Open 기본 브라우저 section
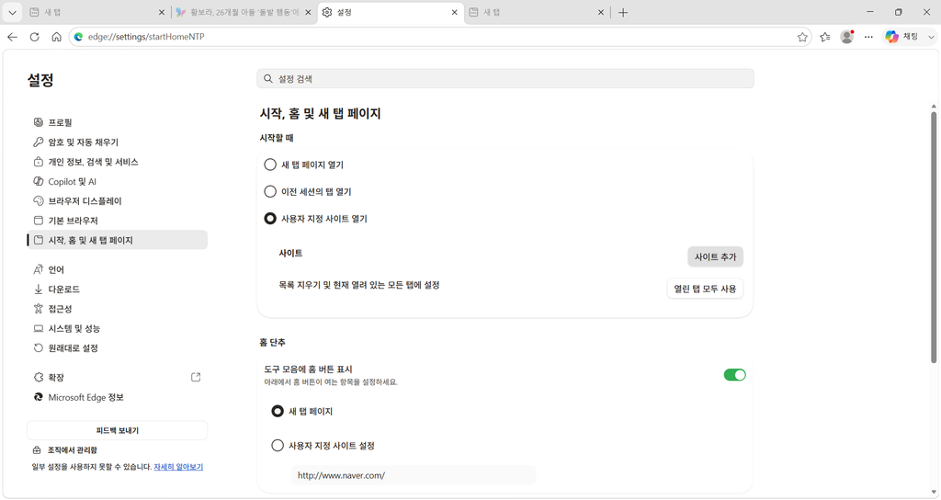This screenshot has height=500, width=941. pyautogui.click(x=117, y=221)
